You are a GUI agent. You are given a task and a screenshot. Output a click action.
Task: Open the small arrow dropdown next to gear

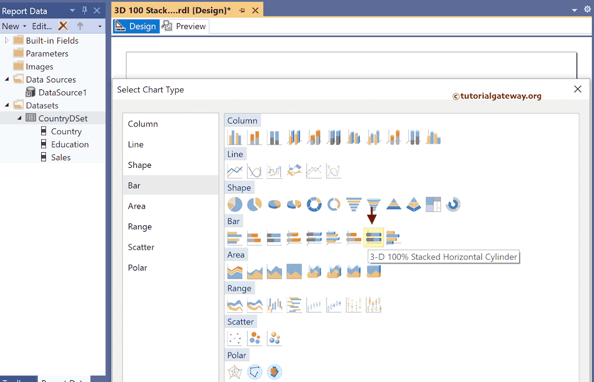click(x=574, y=10)
